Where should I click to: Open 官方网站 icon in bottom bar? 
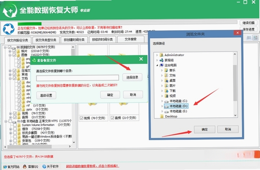click(5, 167)
